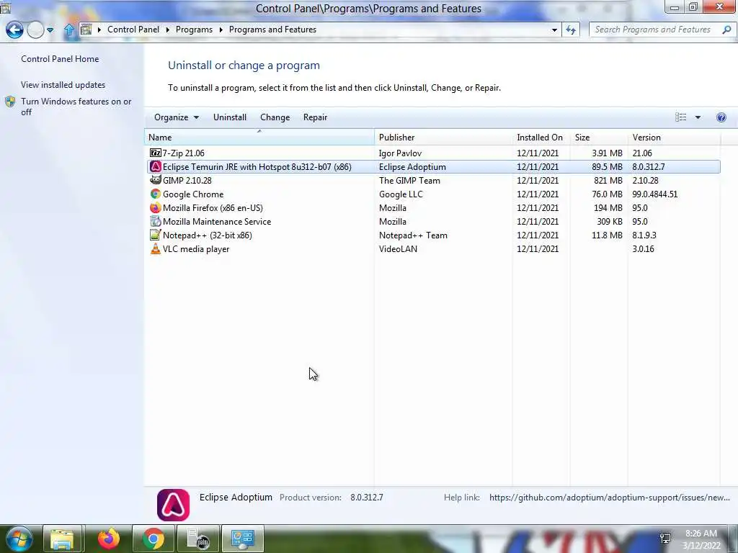Select the Mozilla Firefox (x86 en-US) entry
The width and height of the screenshot is (738, 553).
432,207
